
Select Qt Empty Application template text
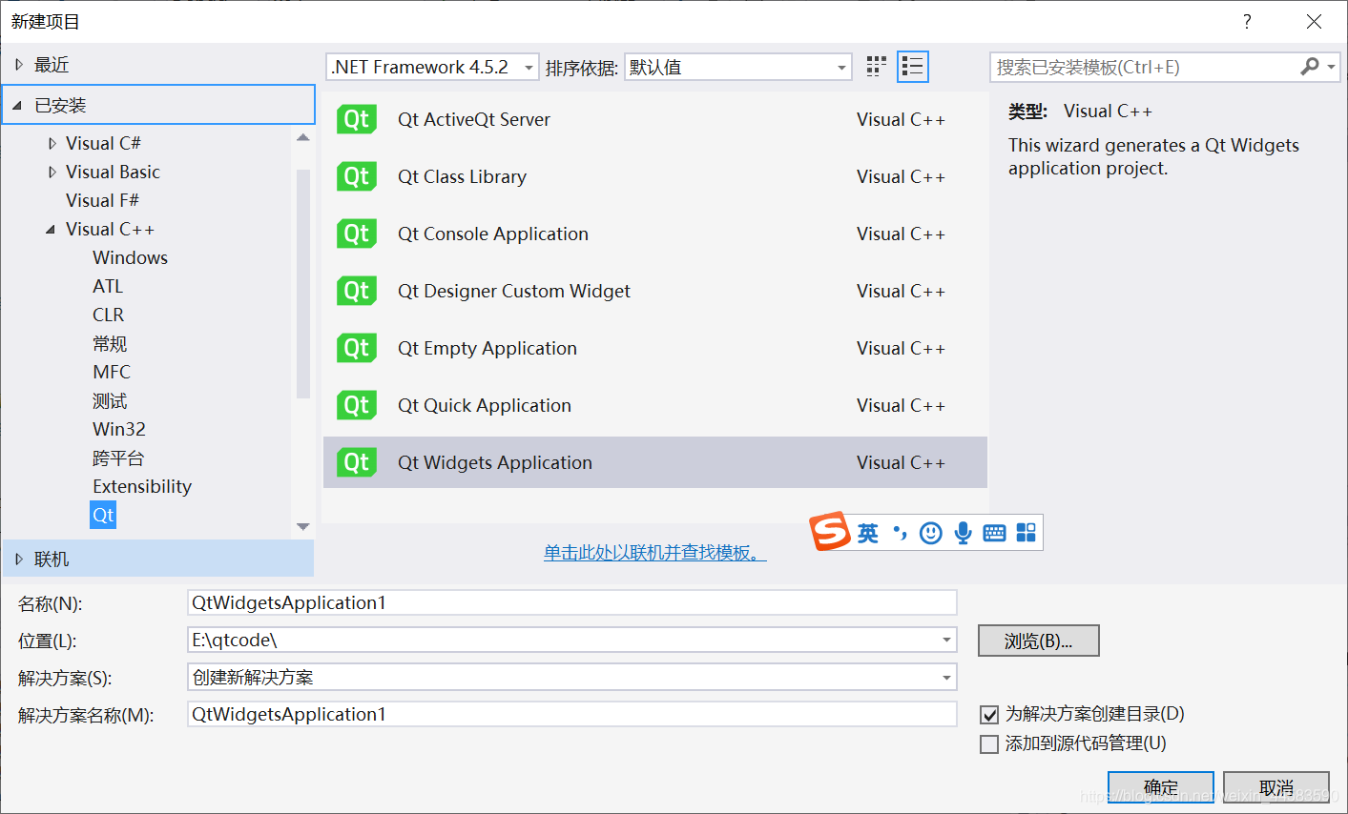pyautogui.click(x=487, y=348)
